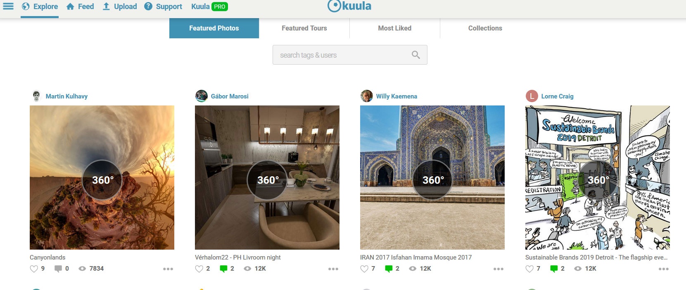The image size is (686, 290).
Task: Open Martin Kulhavy's profile link
Action: tap(66, 96)
